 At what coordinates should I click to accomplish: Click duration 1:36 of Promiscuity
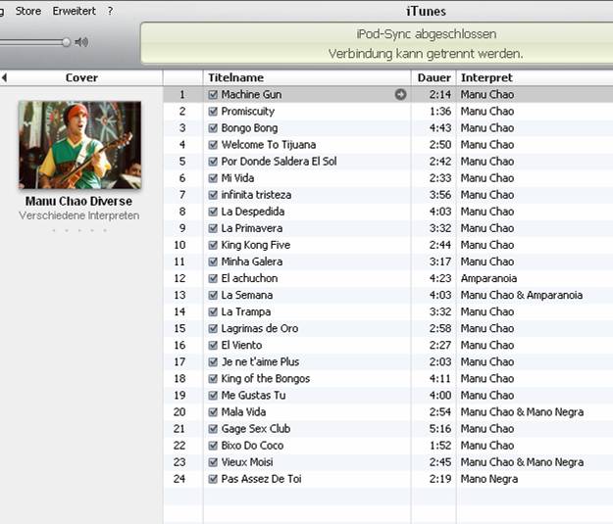click(440, 112)
